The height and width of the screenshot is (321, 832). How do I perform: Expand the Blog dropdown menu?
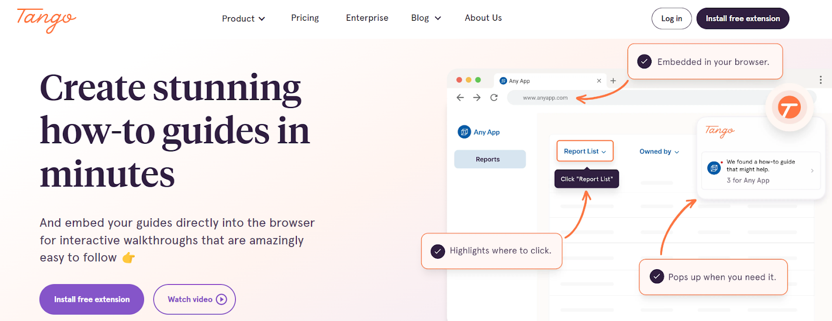tap(426, 18)
